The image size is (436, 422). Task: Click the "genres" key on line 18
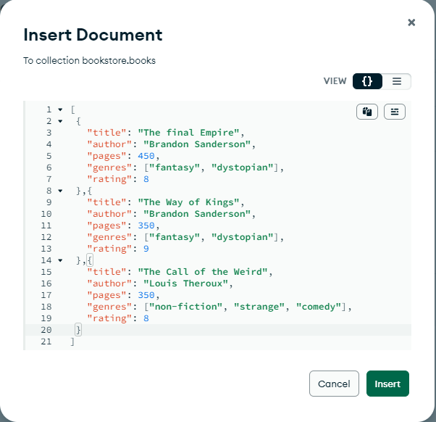pos(110,307)
